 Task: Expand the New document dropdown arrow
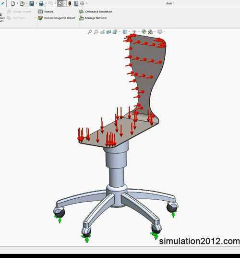pyautogui.click(x=17, y=3)
